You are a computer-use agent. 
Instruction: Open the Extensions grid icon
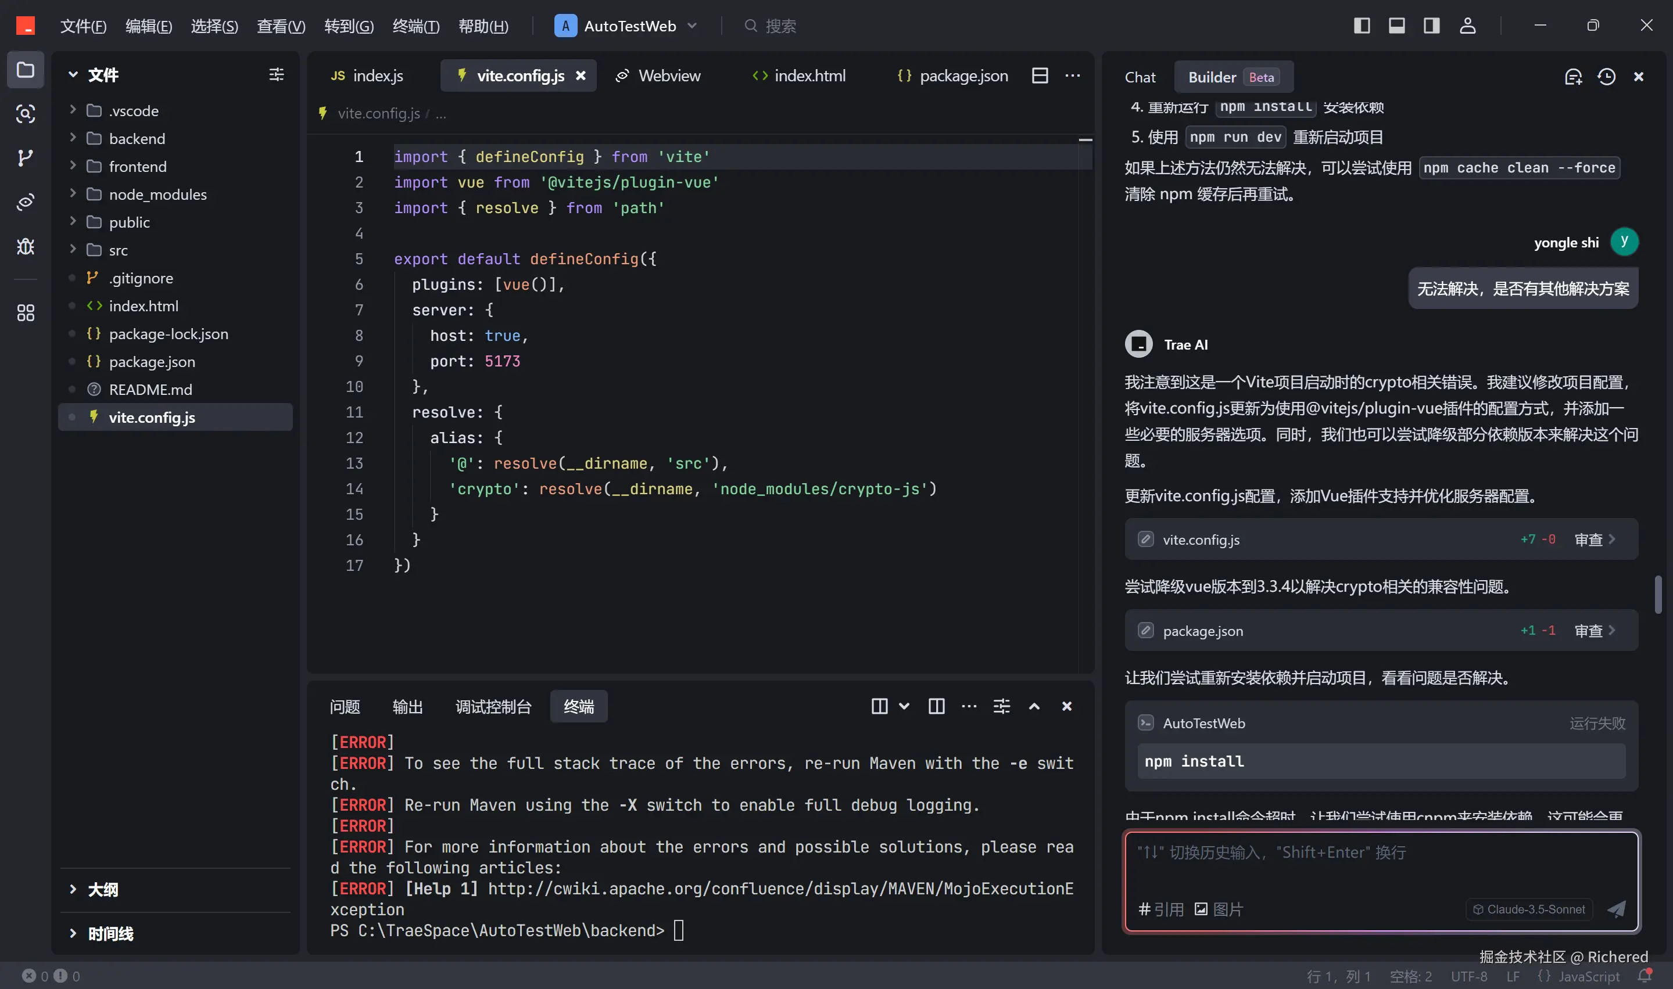tap(26, 312)
